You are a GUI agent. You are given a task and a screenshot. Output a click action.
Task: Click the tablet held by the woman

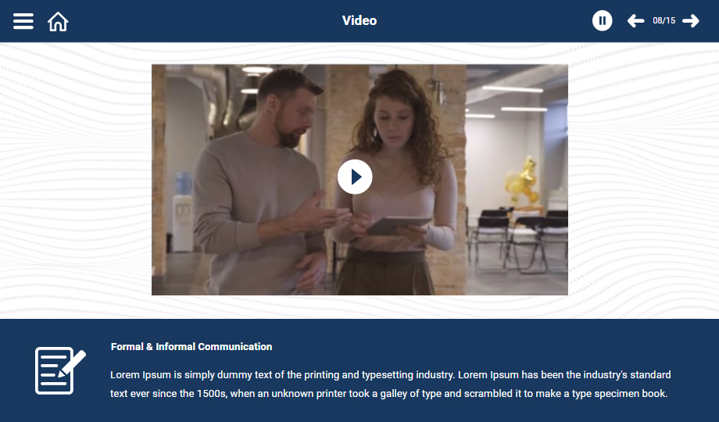(398, 225)
